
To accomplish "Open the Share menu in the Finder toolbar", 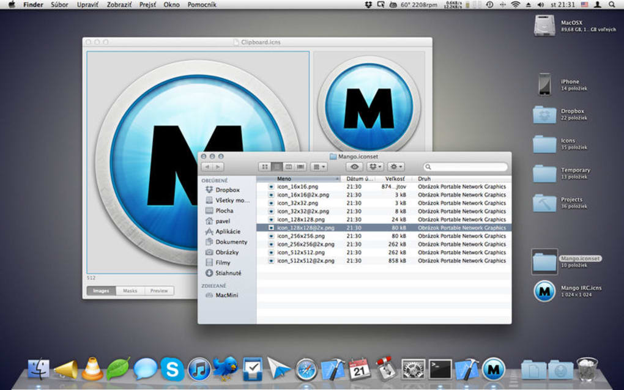I will [374, 166].
